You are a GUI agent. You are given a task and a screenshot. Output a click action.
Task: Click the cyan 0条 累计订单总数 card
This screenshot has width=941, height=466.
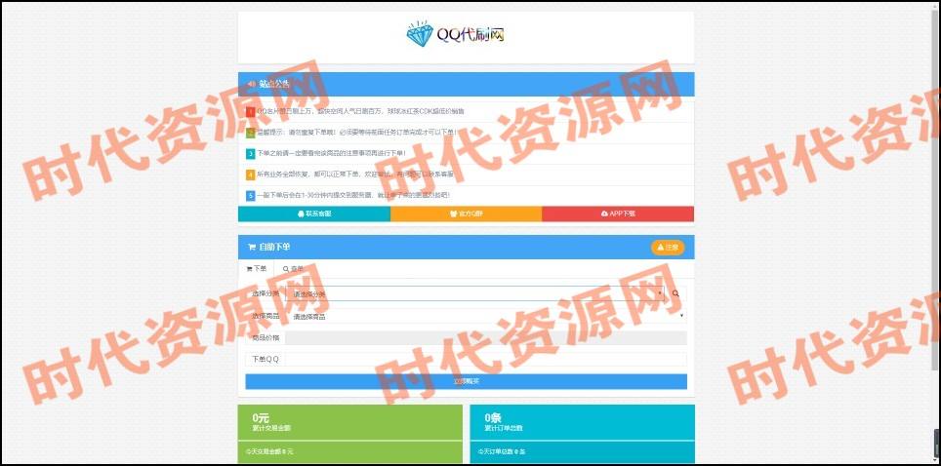tap(582, 422)
